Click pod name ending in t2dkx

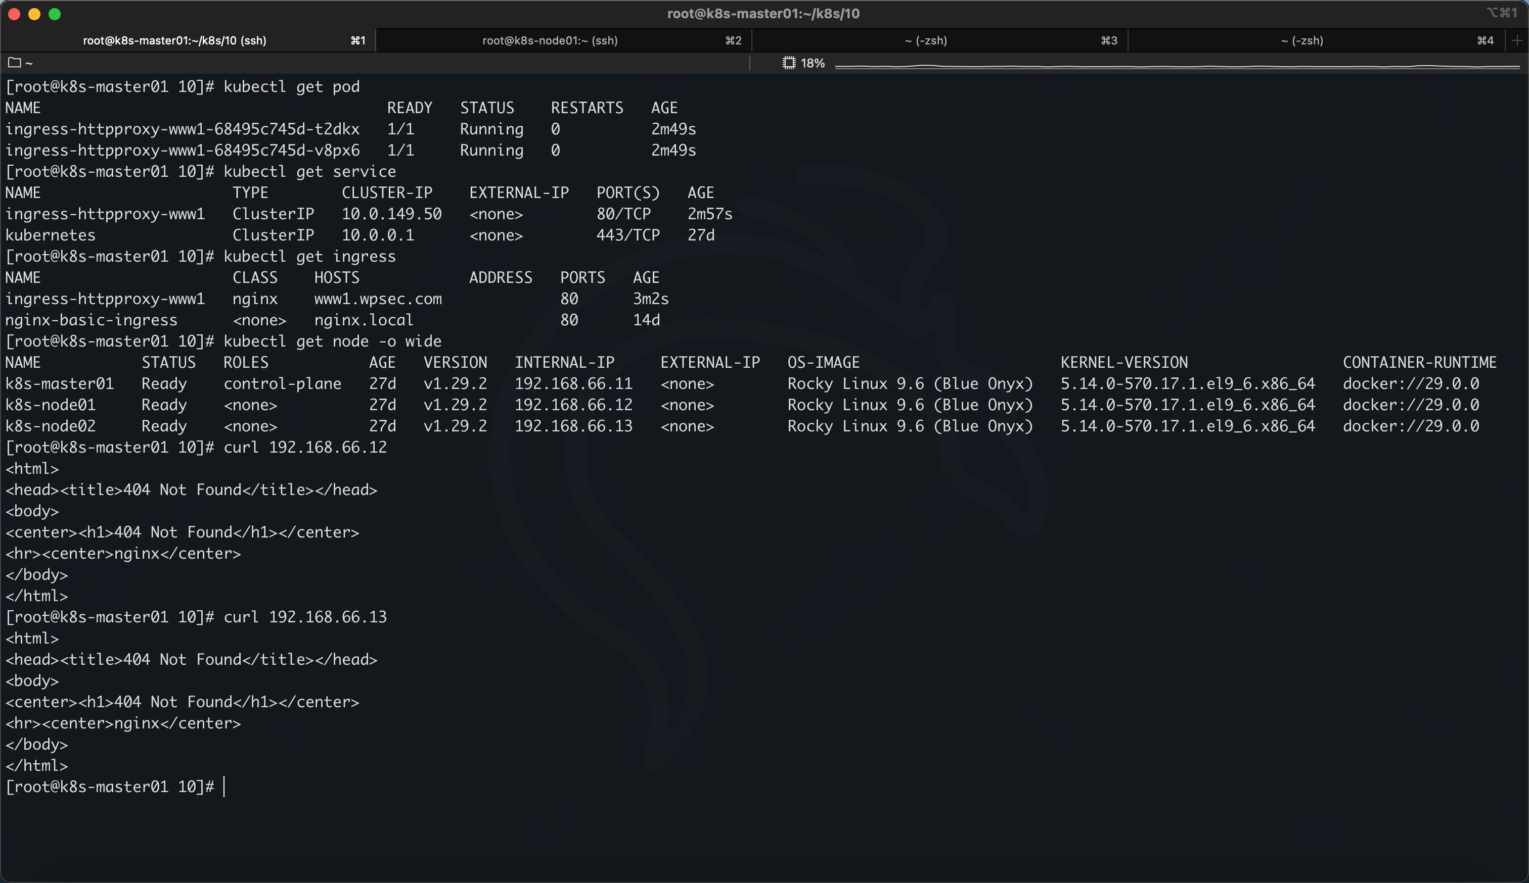pyautogui.click(x=182, y=129)
